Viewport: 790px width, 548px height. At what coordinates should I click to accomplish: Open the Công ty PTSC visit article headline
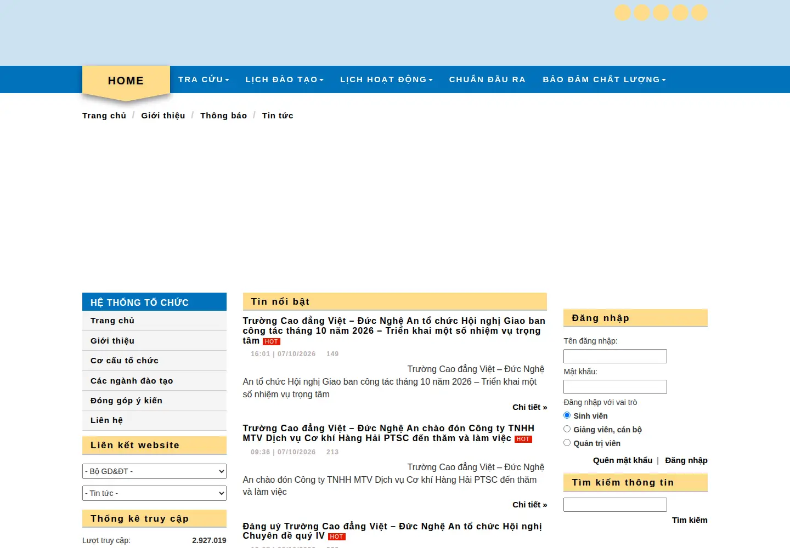pos(388,433)
